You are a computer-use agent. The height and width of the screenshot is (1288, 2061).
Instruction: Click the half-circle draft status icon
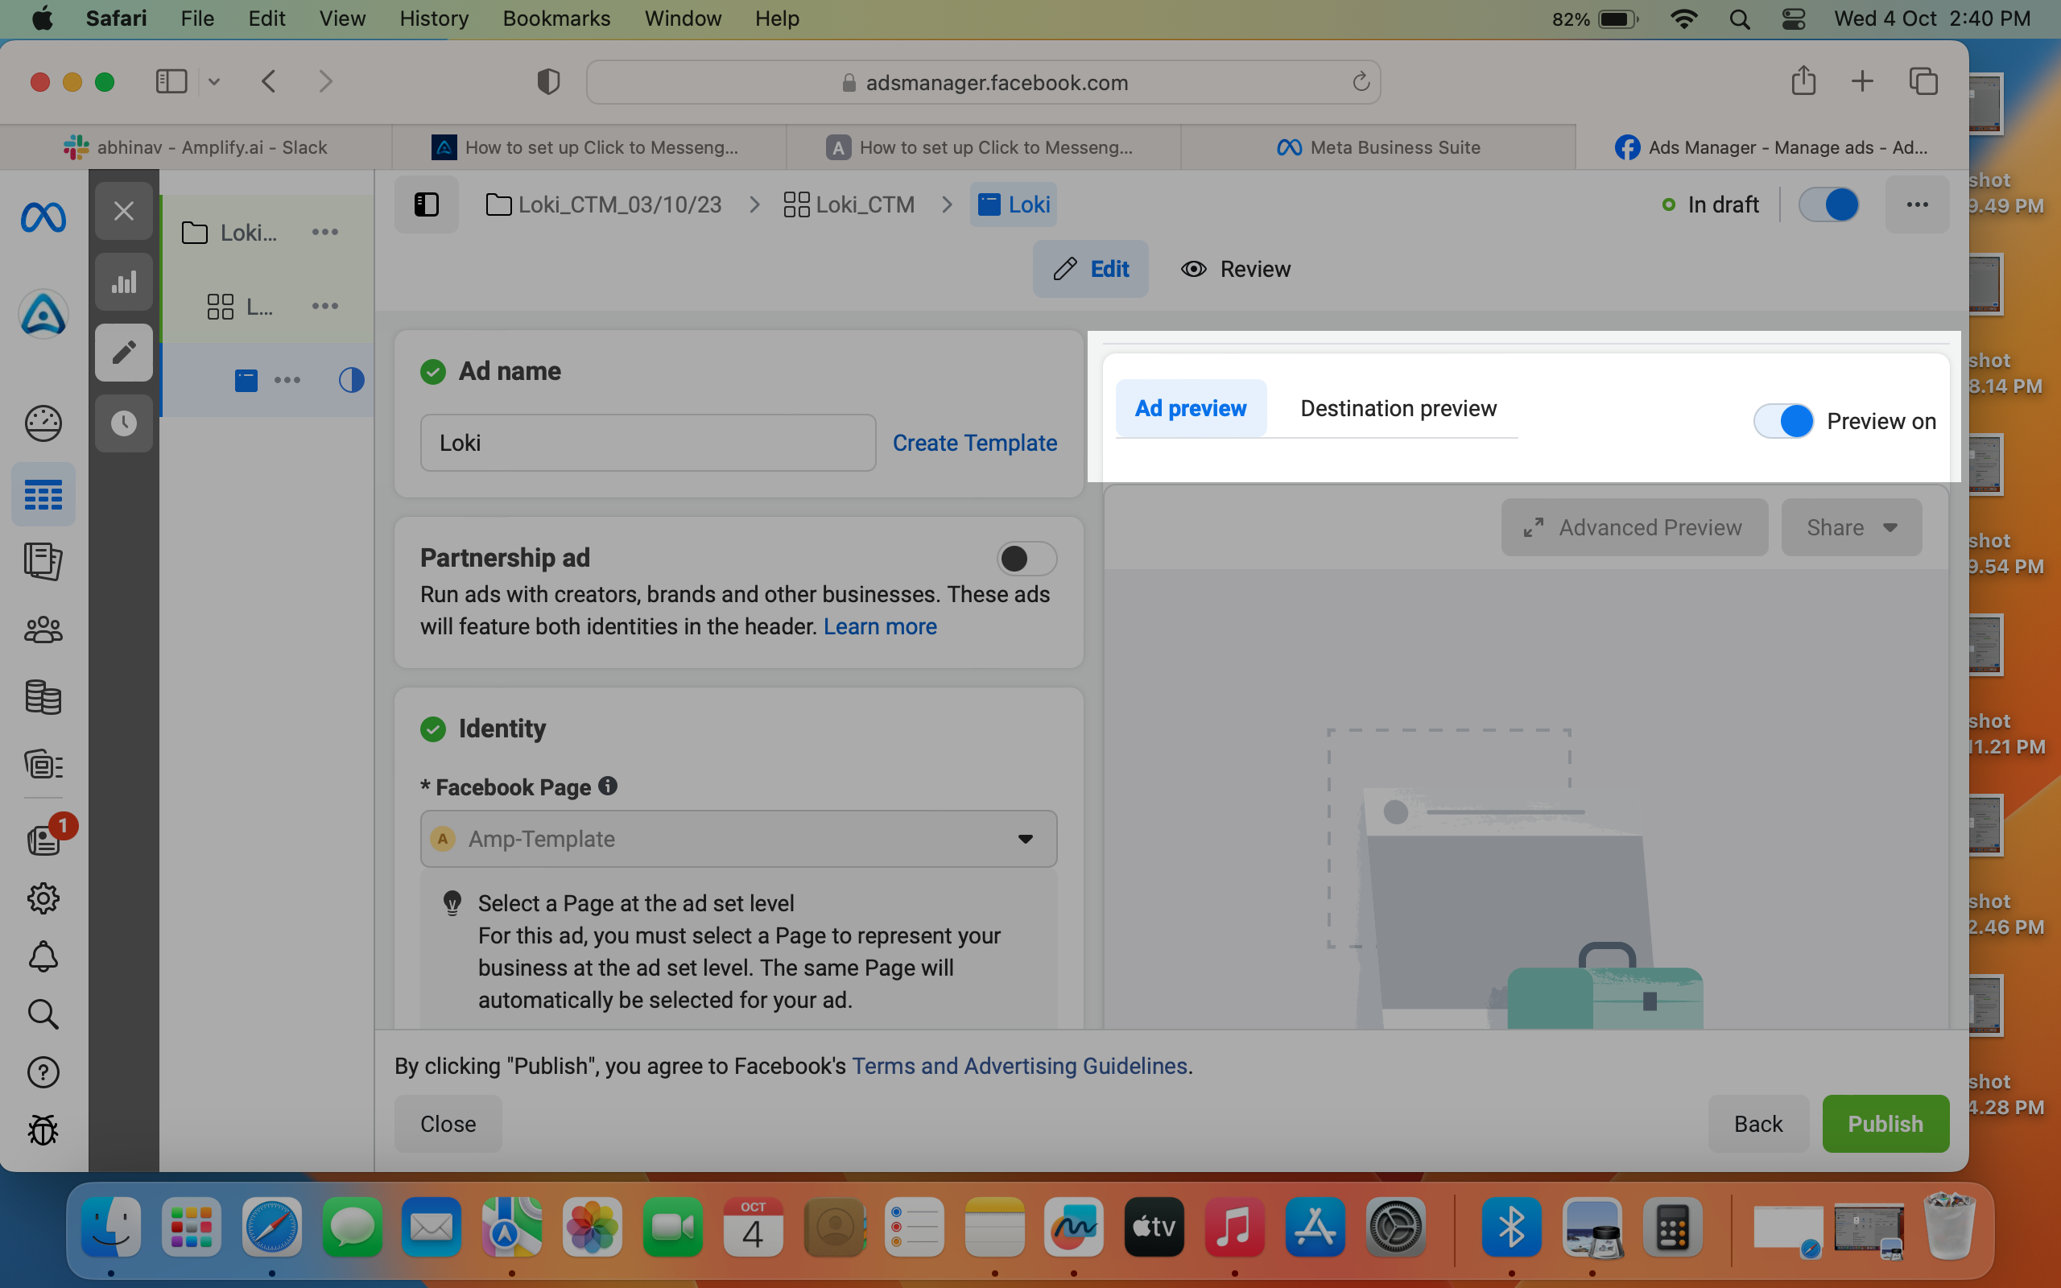tap(351, 380)
